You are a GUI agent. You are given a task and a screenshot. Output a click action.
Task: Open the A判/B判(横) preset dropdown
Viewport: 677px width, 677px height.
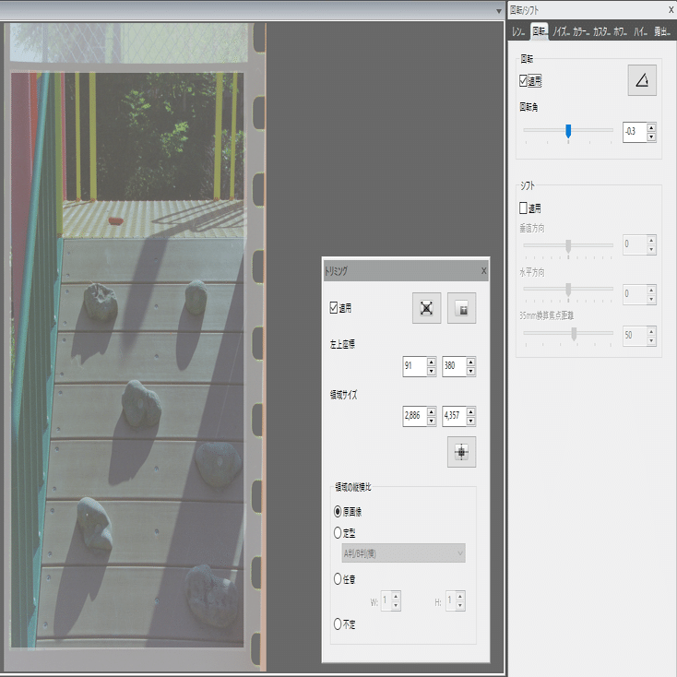coord(404,553)
